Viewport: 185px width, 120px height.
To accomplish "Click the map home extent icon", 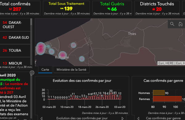I will click(x=180, y=24).
